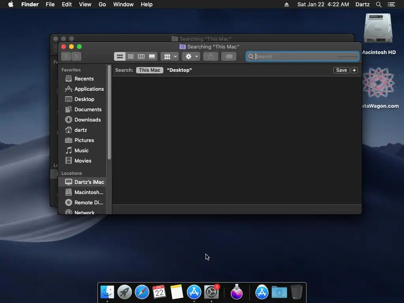This screenshot has height=303, width=404.
Task: Select the This Mac search scope
Action: point(150,70)
